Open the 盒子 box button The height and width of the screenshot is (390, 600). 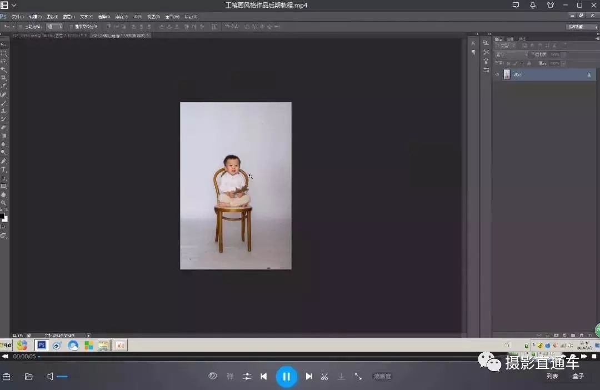tap(578, 377)
